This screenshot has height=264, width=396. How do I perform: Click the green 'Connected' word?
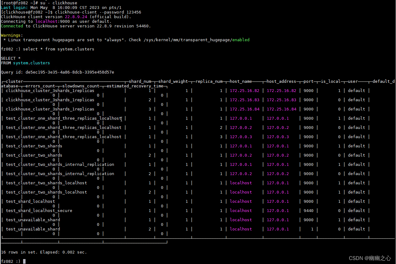pyautogui.click(x=12, y=26)
